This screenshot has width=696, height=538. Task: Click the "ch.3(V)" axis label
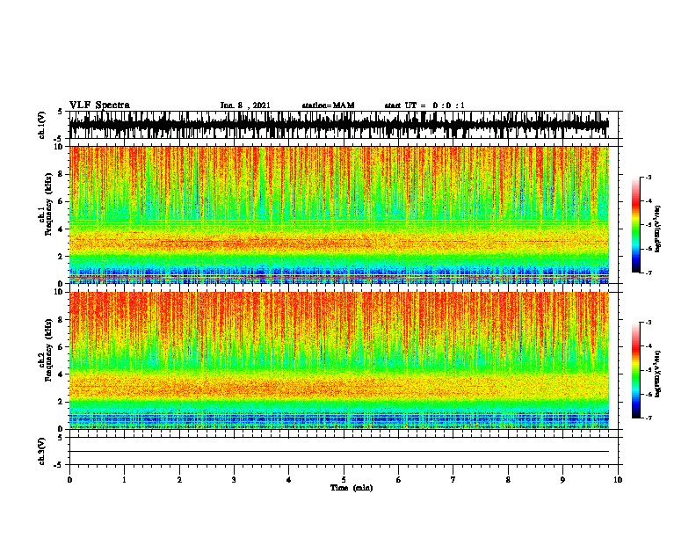click(x=42, y=452)
